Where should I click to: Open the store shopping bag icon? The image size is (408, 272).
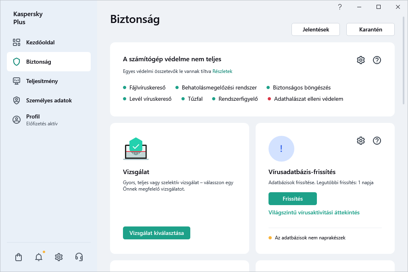coord(18,257)
